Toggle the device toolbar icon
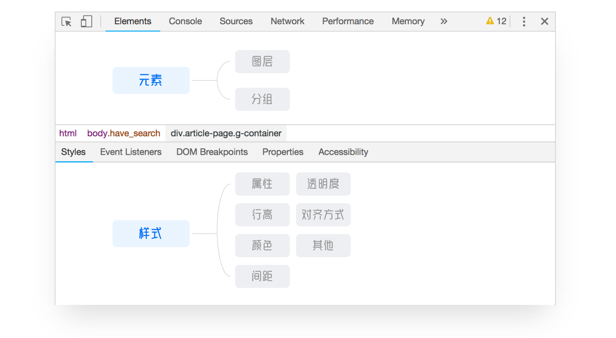The height and width of the screenshot is (338, 616). pyautogui.click(x=86, y=22)
